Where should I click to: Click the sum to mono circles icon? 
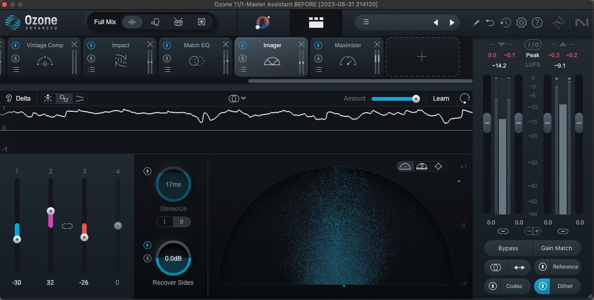click(496, 267)
